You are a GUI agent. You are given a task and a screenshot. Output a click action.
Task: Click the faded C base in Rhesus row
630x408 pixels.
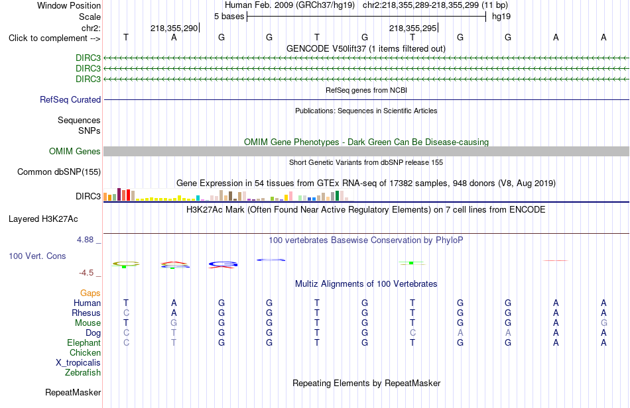pyautogui.click(x=126, y=313)
